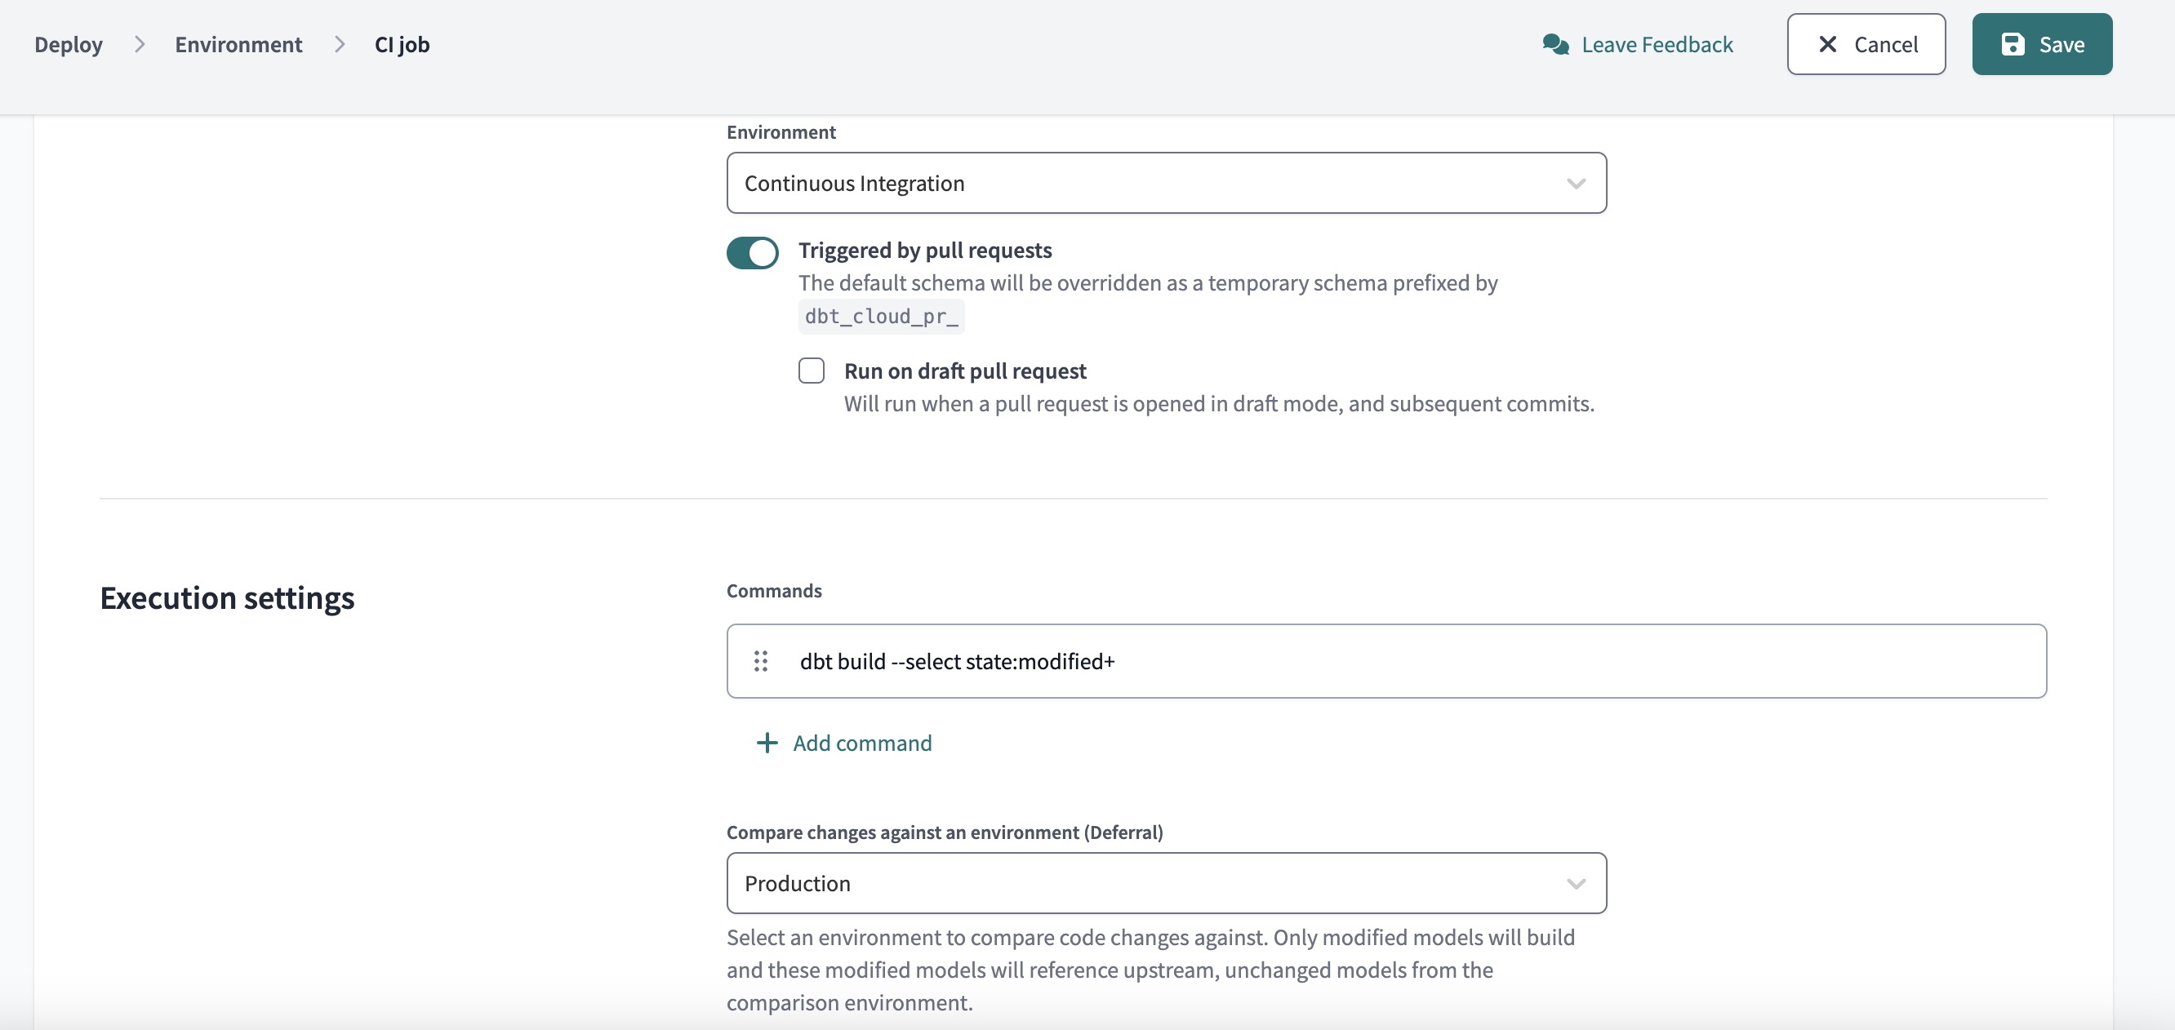The height and width of the screenshot is (1030, 2175).
Task: Navigate to Deploy breadcrumb
Action: tap(69, 44)
